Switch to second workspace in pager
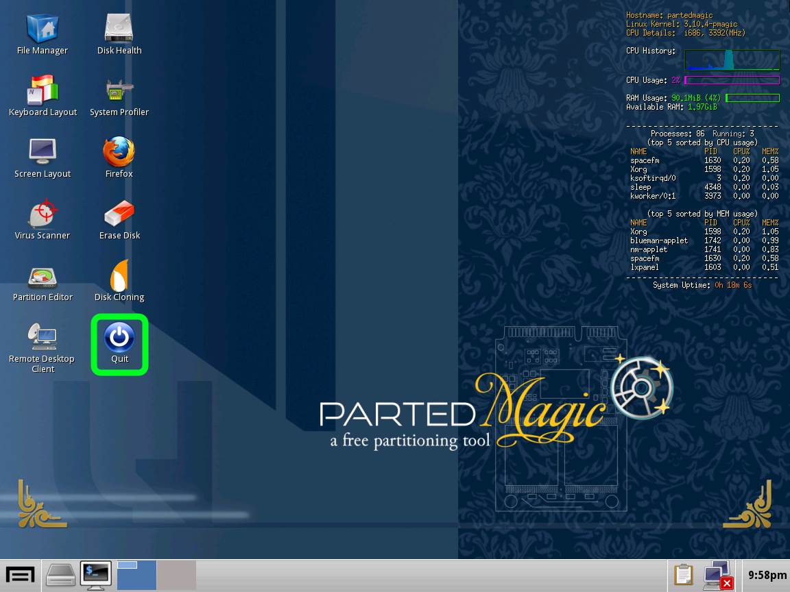The width and height of the screenshot is (790, 592). click(x=176, y=575)
